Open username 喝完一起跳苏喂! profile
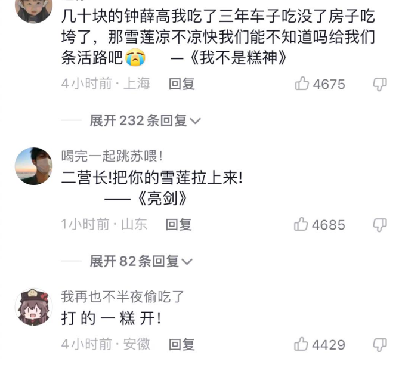The image size is (399, 368). point(112,156)
